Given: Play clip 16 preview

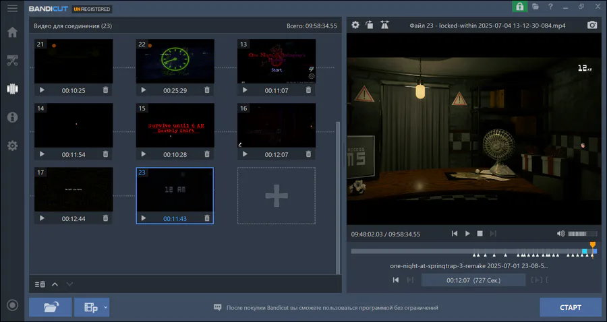Looking at the screenshot, I should tap(245, 154).
